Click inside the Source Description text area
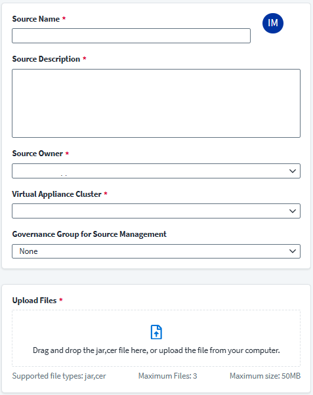The height and width of the screenshot is (395, 313). [156, 103]
